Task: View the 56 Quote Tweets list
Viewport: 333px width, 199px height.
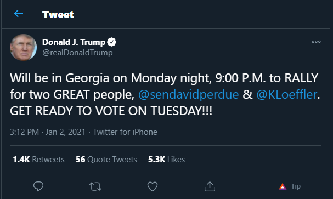Action: point(106,160)
